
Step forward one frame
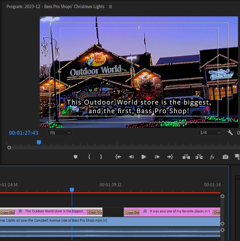click(x=157, y=157)
